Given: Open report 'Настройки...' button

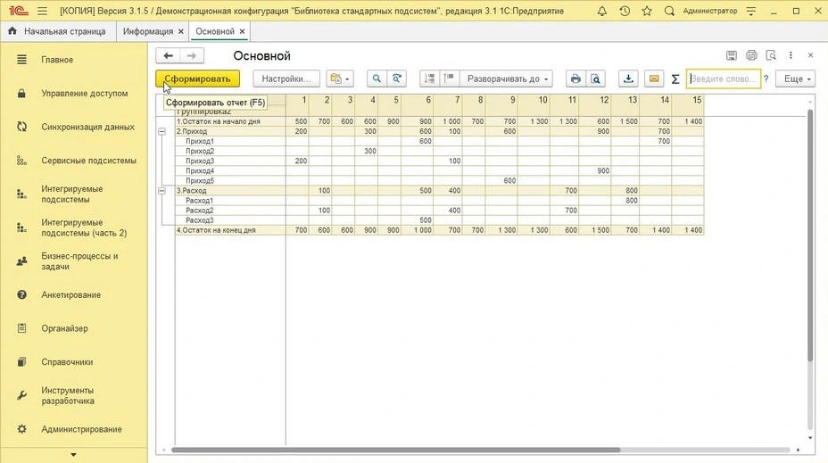Looking at the screenshot, I should (286, 79).
